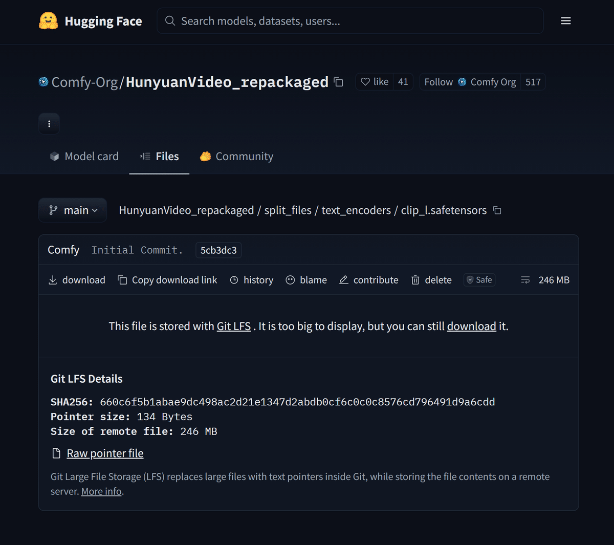Click the 246 MB size in toolbar
This screenshot has height=545, width=614.
point(554,280)
